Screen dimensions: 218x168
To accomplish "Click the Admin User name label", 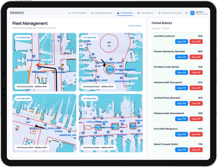I will [200, 12].
